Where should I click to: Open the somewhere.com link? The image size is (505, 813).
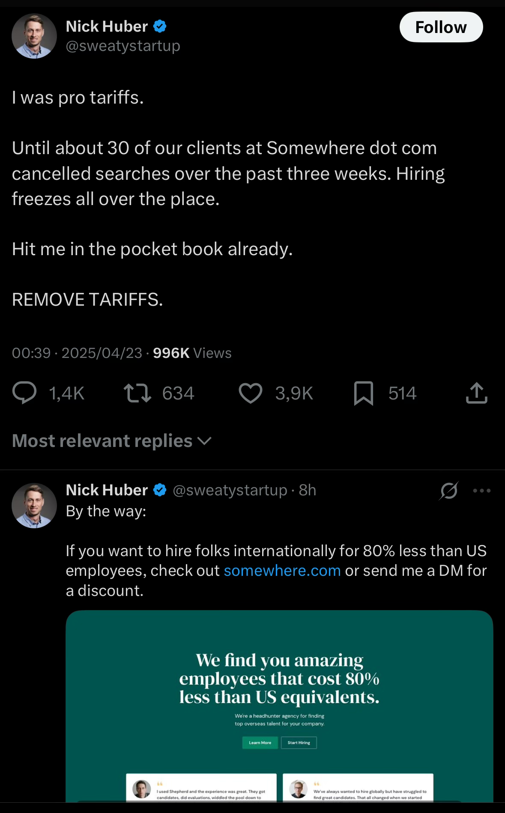click(x=282, y=571)
